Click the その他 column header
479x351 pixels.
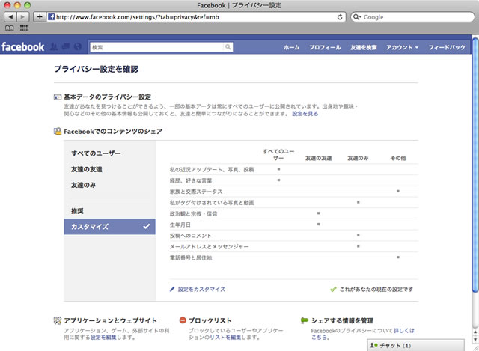click(398, 158)
